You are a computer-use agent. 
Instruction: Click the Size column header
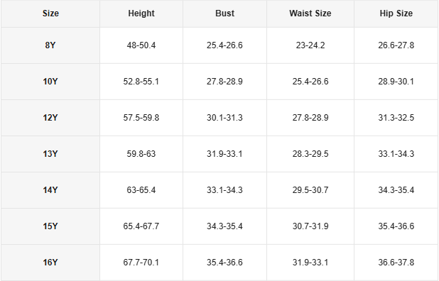[x=50, y=13]
